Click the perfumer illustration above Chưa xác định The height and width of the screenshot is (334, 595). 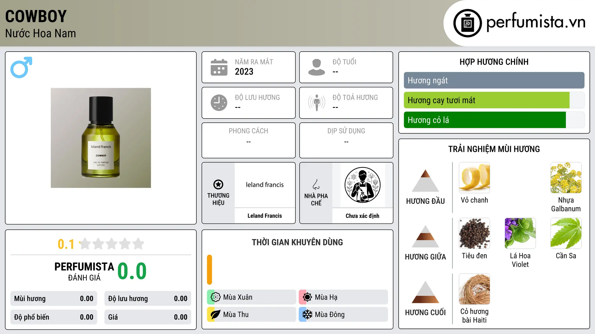[362, 185]
